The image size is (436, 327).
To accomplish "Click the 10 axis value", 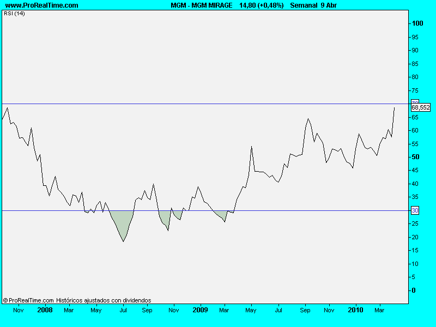I will (415, 264).
